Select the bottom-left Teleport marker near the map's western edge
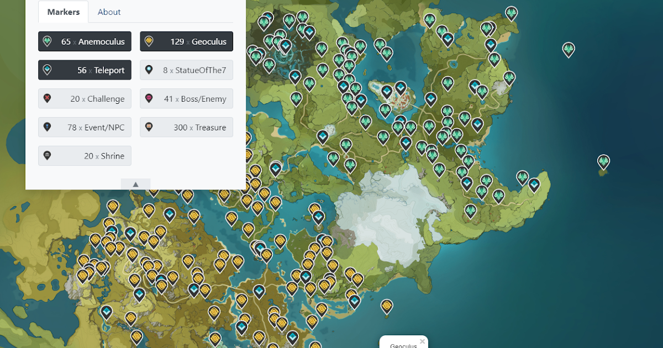Viewport: 663px width, 348px height. (x=106, y=313)
